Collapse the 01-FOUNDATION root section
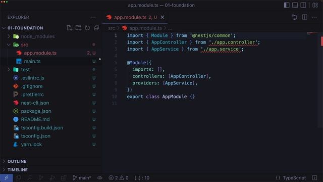Image resolution: width=323 pixels, height=182 pixels. pyautogui.click(x=4, y=28)
